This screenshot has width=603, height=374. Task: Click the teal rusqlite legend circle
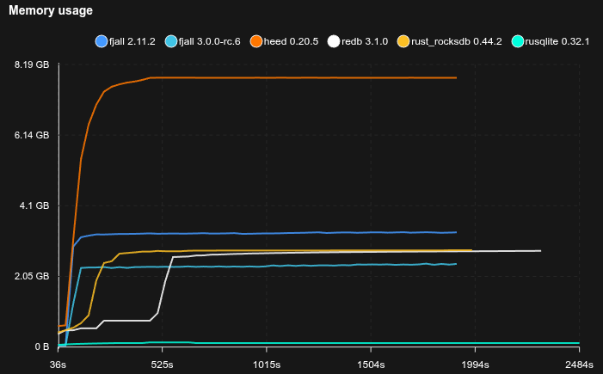point(517,41)
